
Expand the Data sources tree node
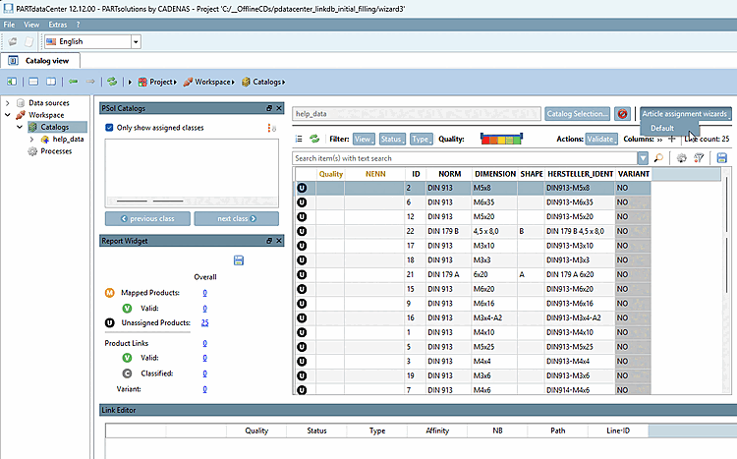click(8, 102)
